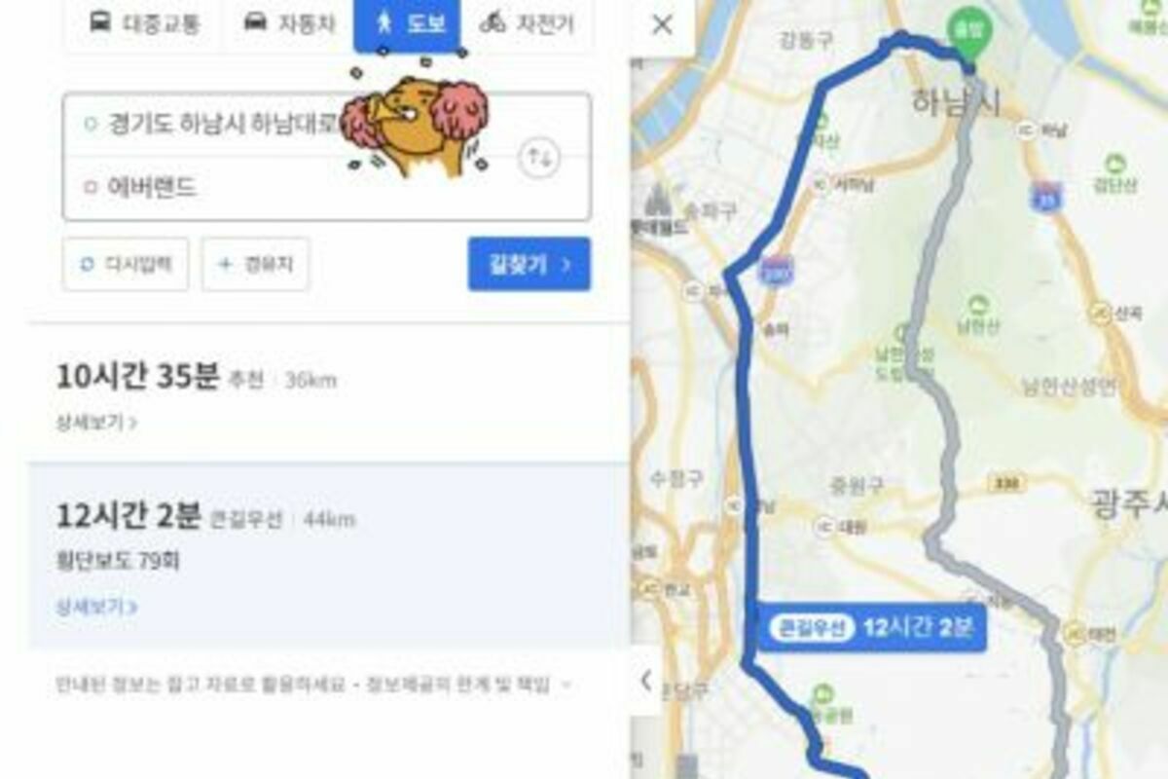Click the blue 길찾기 button
Image resolution: width=1168 pixels, height=779 pixels.
click(529, 264)
